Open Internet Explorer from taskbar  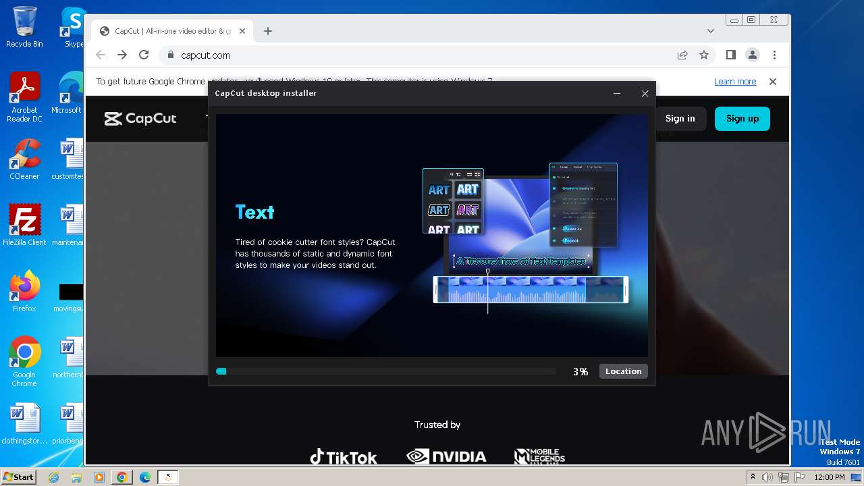[54, 477]
